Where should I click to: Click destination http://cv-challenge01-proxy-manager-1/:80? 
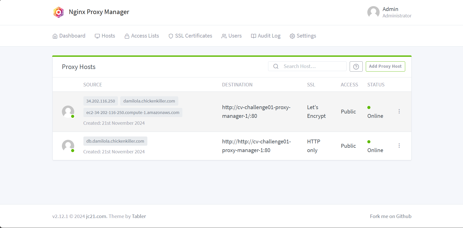[x=256, y=112]
